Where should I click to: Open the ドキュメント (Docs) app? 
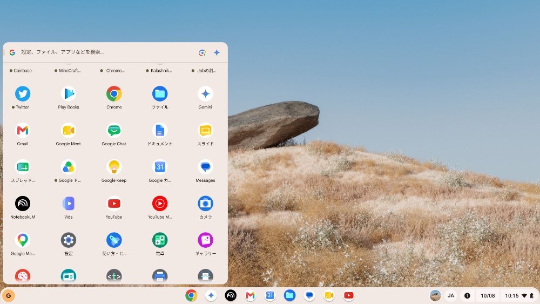tap(160, 130)
